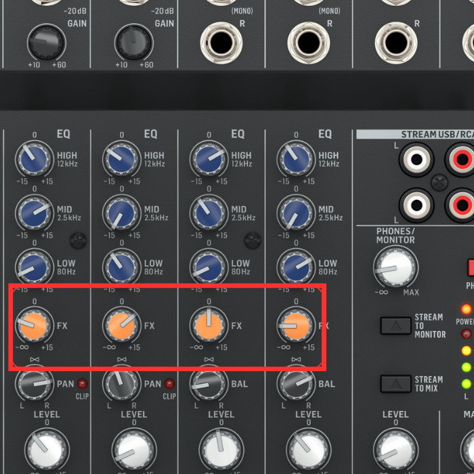
Task: Click the third channel's orange FX knob
Action: click(x=208, y=325)
